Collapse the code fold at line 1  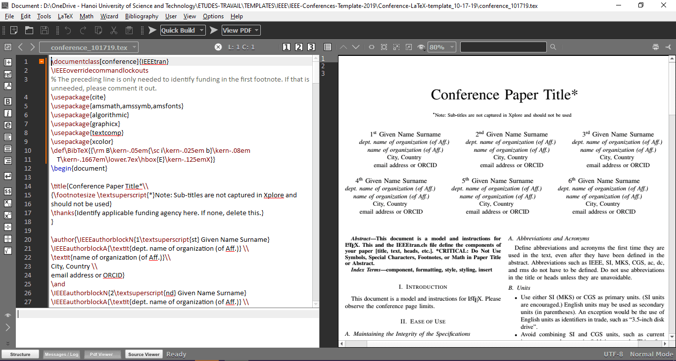41,60
